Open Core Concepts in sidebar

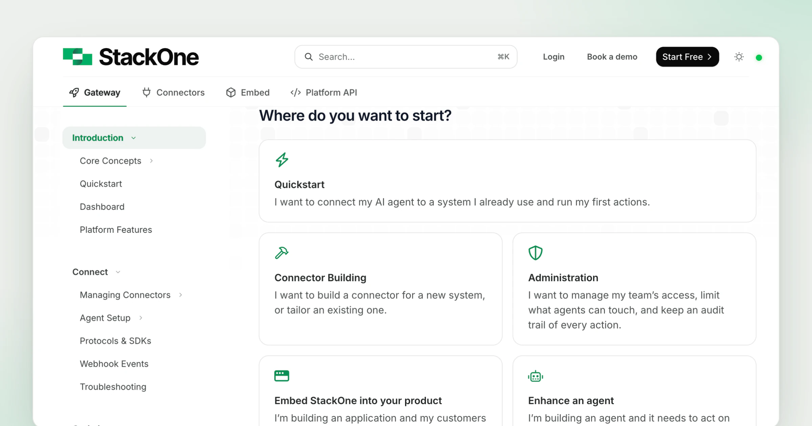[110, 161]
